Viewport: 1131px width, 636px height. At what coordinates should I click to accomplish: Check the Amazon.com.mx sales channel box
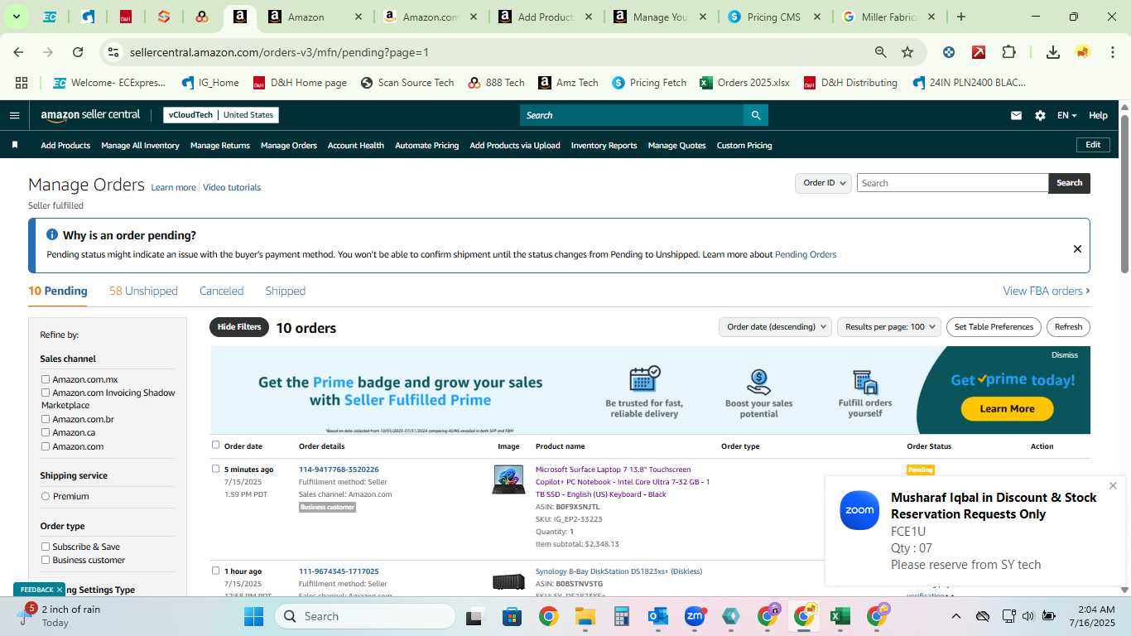46,379
